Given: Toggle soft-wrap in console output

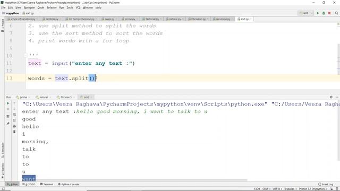Looking at the screenshot, I should coord(14,115).
